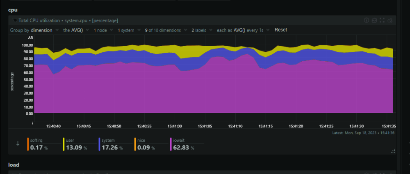The height and width of the screenshot is (174, 410).
Task: Click the orange softirq color bar
Action: click(x=28, y=144)
